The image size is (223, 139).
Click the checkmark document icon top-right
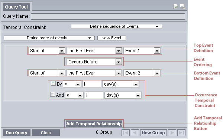pyautogui.click(x=175, y=6)
